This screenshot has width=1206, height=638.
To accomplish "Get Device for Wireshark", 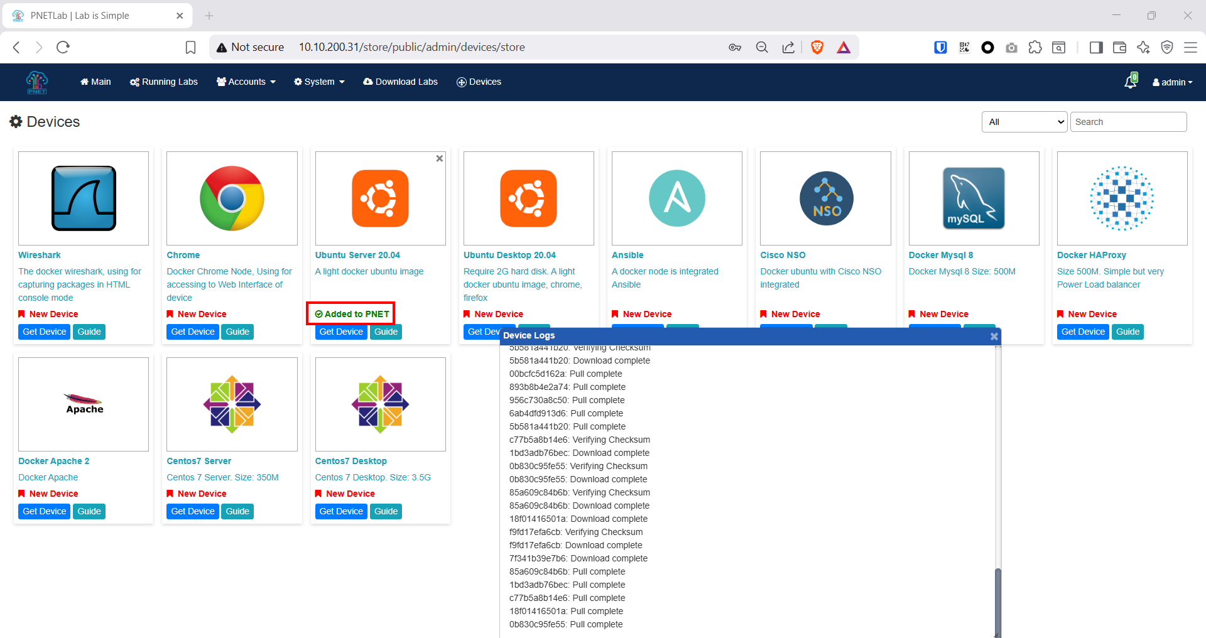I will coord(45,332).
